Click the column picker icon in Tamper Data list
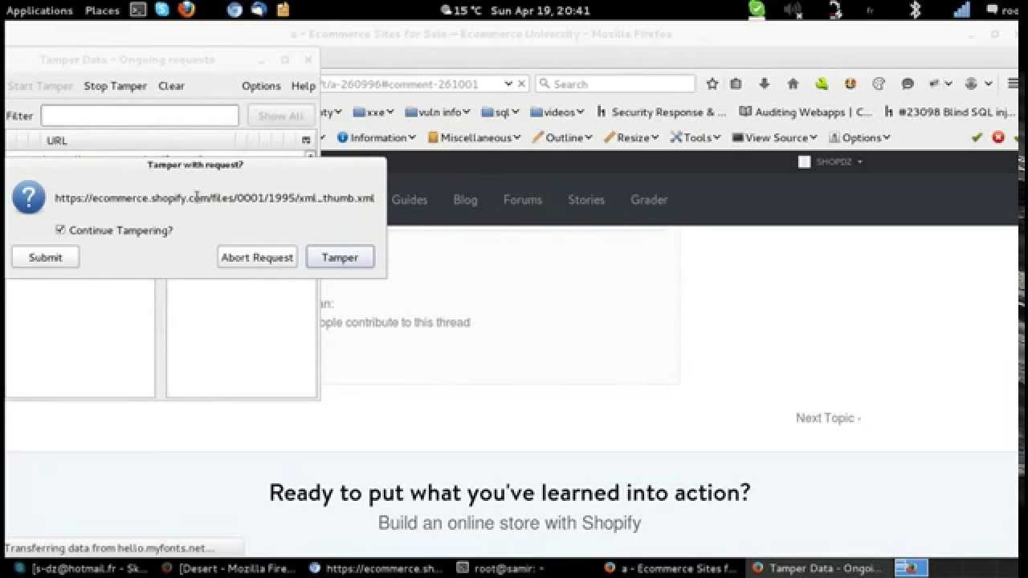 pyautogui.click(x=306, y=140)
